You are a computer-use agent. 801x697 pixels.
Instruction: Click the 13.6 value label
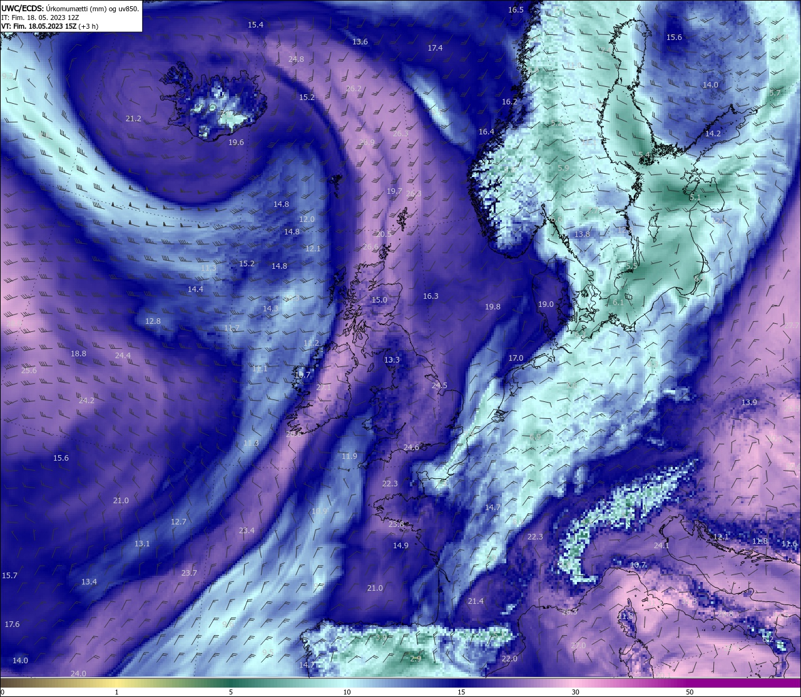click(x=360, y=42)
